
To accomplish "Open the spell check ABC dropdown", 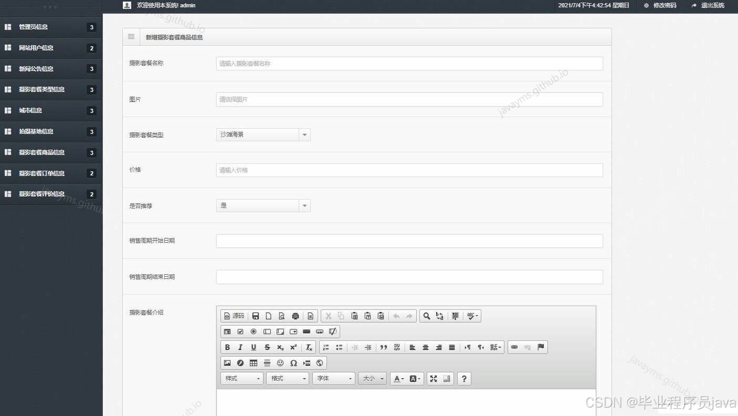I will click(x=473, y=316).
